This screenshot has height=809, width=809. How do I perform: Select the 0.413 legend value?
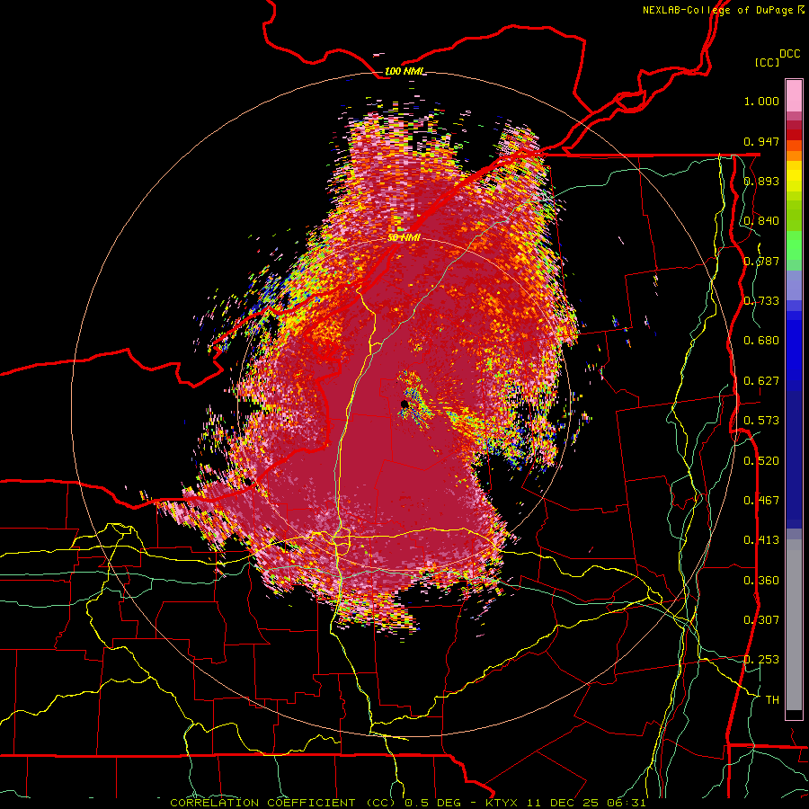(761, 540)
